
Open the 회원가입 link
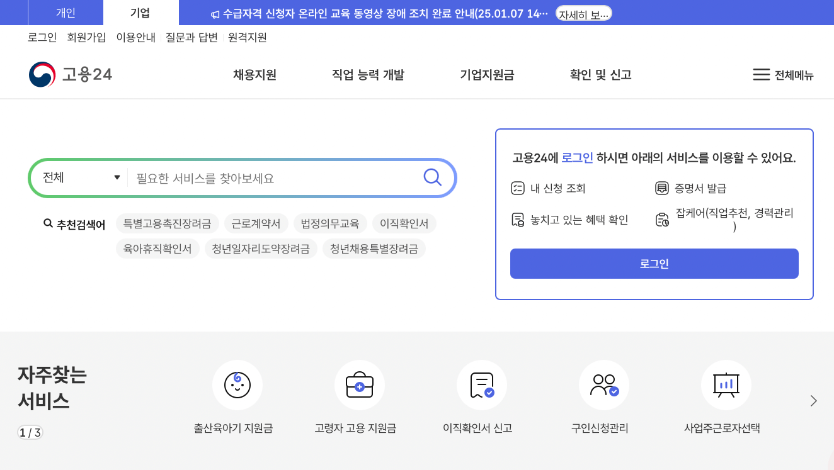tap(86, 38)
